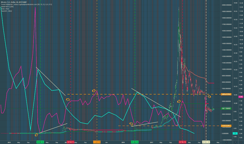This screenshot has height=144, width=244.
Task: Click the upper orange price label near 6000
Action: (226, 94)
